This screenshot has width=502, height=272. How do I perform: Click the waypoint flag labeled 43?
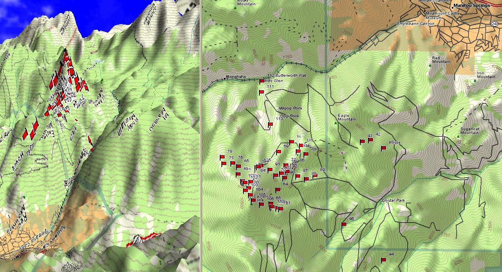(x=362, y=142)
